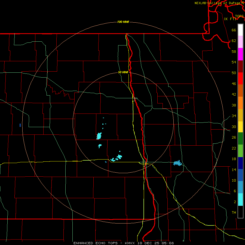Viewport: 245px width, 245px height.
Task: Click the light pink legend swatch
Action: click(x=240, y=42)
